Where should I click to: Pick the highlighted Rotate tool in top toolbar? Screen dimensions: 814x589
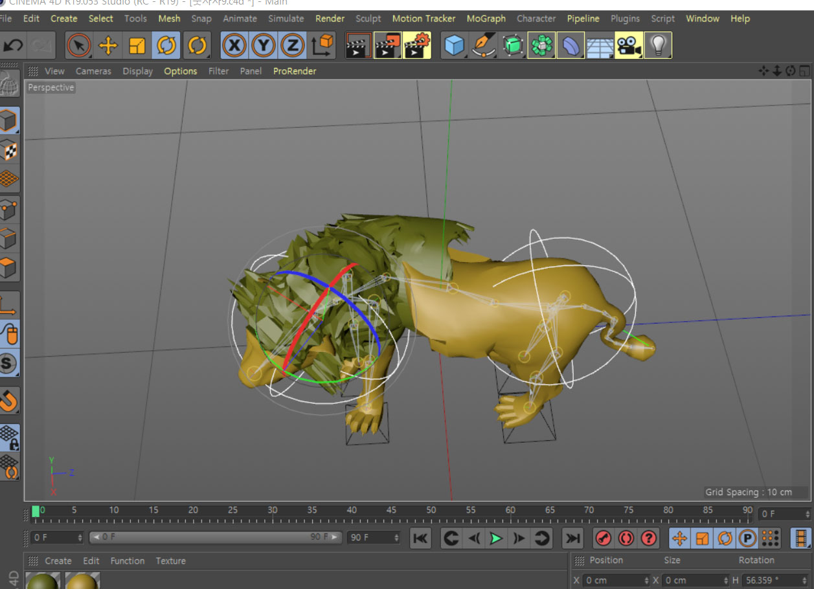tap(166, 45)
